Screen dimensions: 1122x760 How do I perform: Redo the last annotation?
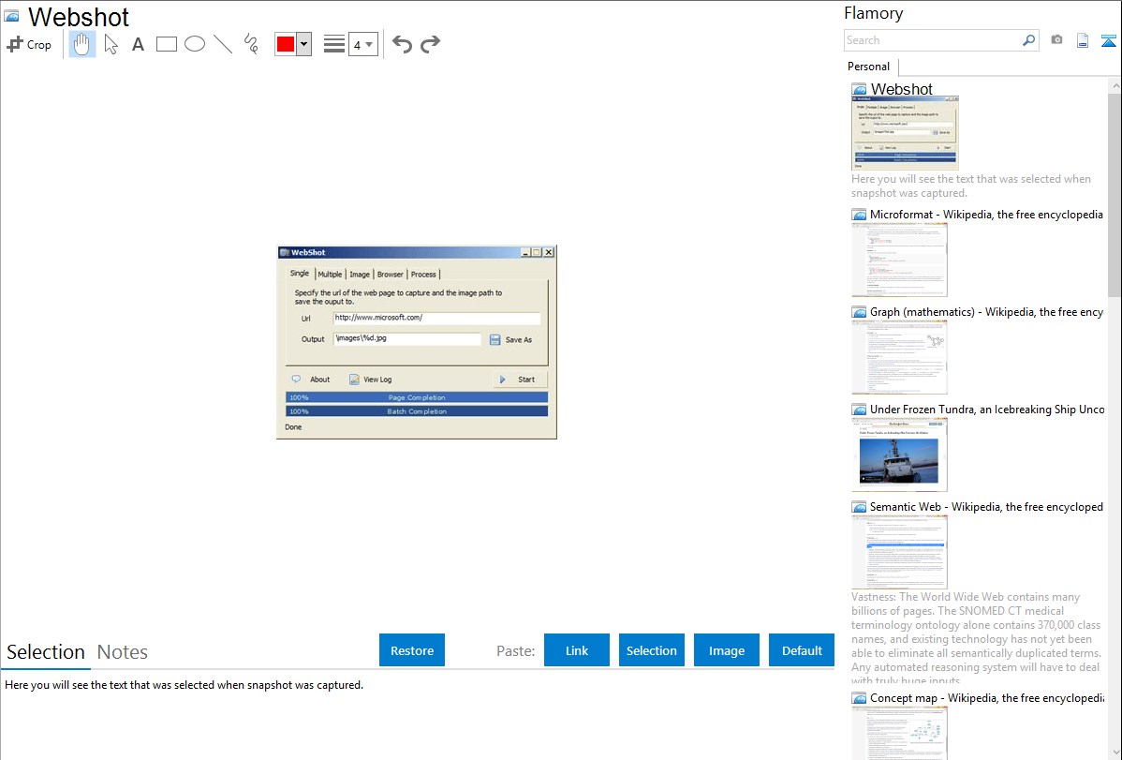(x=430, y=44)
